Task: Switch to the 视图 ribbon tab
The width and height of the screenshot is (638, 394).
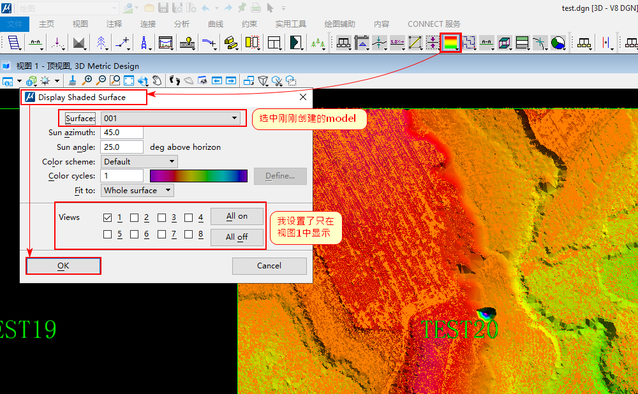Action: tap(80, 24)
